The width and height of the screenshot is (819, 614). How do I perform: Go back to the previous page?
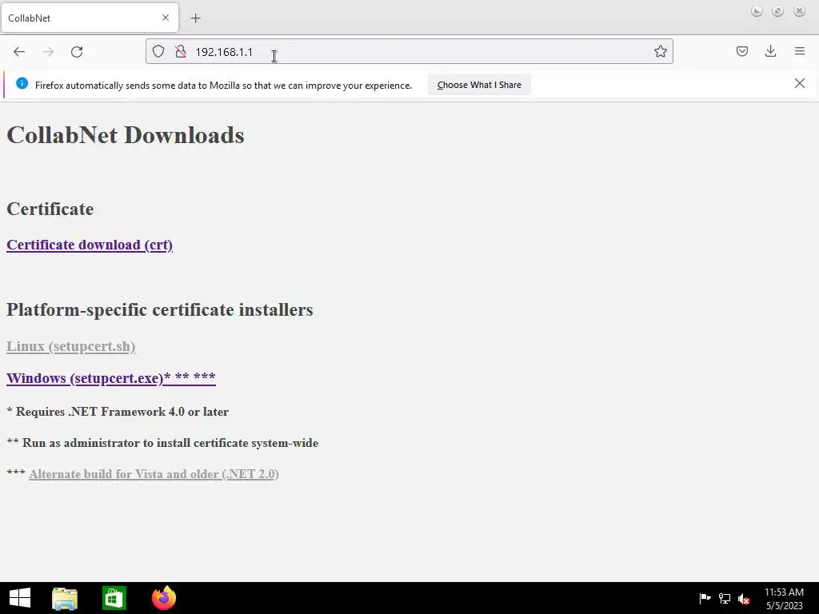click(19, 52)
